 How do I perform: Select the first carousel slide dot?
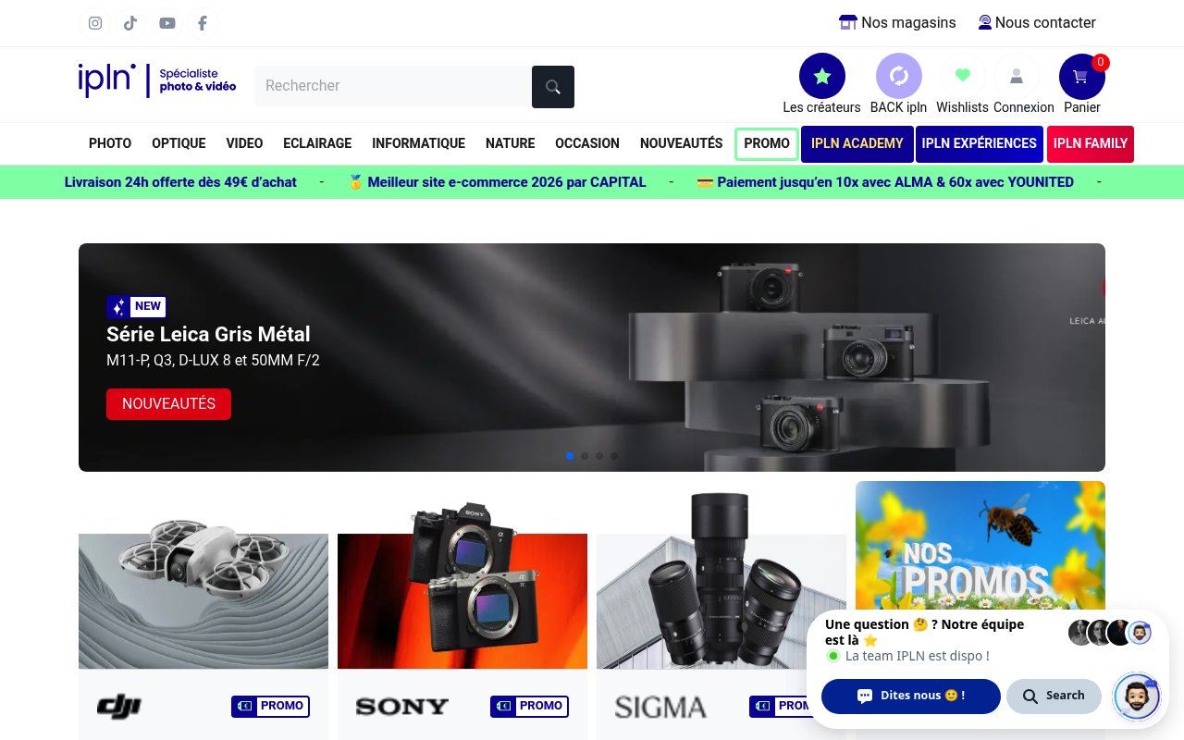coord(570,456)
